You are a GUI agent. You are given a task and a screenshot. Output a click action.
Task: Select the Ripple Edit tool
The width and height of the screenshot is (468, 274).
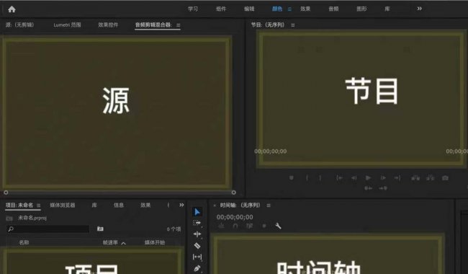coord(197,234)
